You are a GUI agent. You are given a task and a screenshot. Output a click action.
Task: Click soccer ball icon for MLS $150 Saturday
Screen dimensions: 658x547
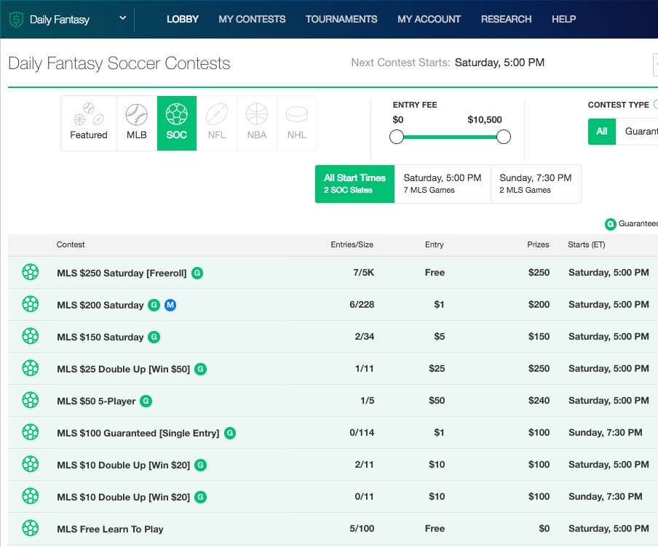(31, 336)
